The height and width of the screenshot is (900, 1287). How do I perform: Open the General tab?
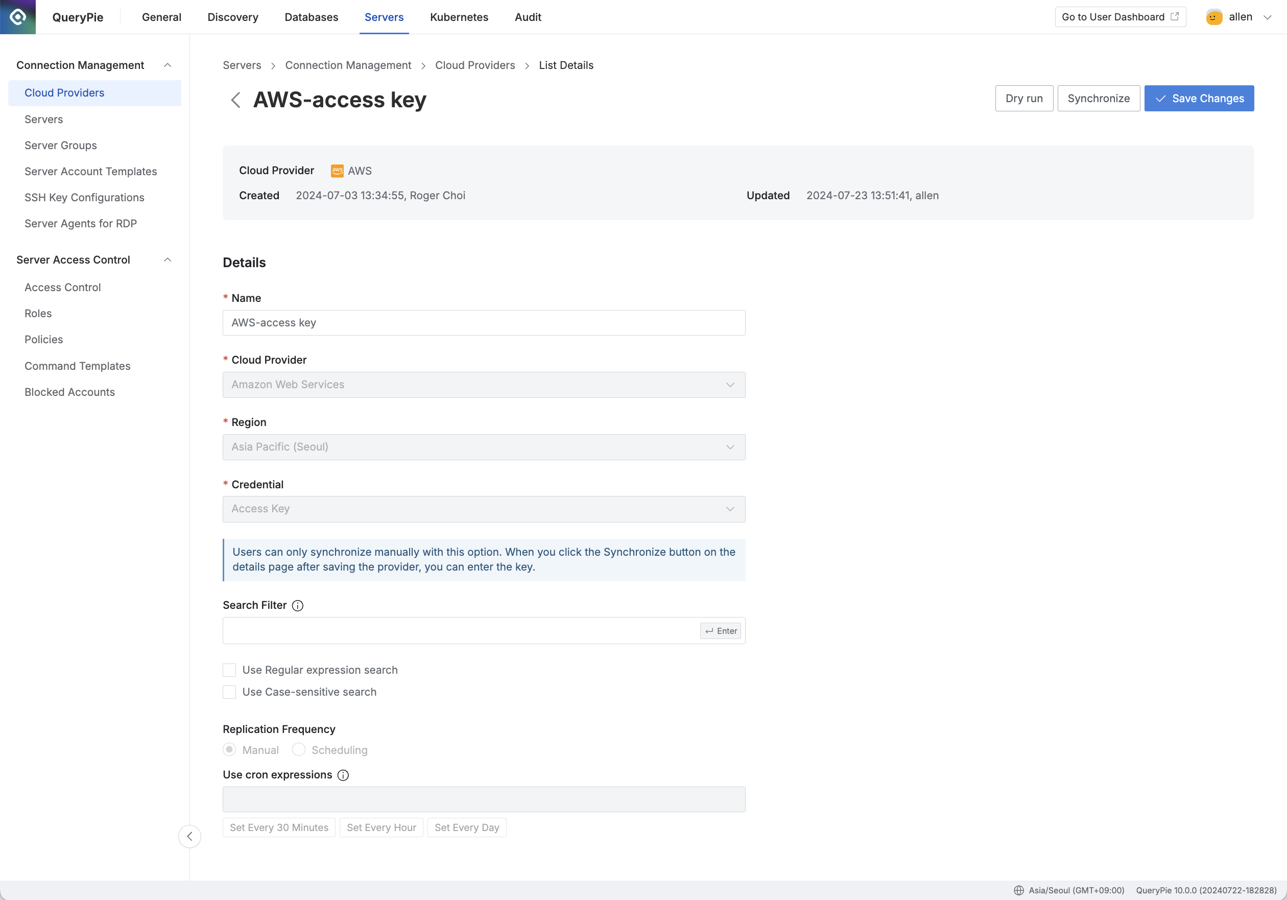(x=161, y=17)
